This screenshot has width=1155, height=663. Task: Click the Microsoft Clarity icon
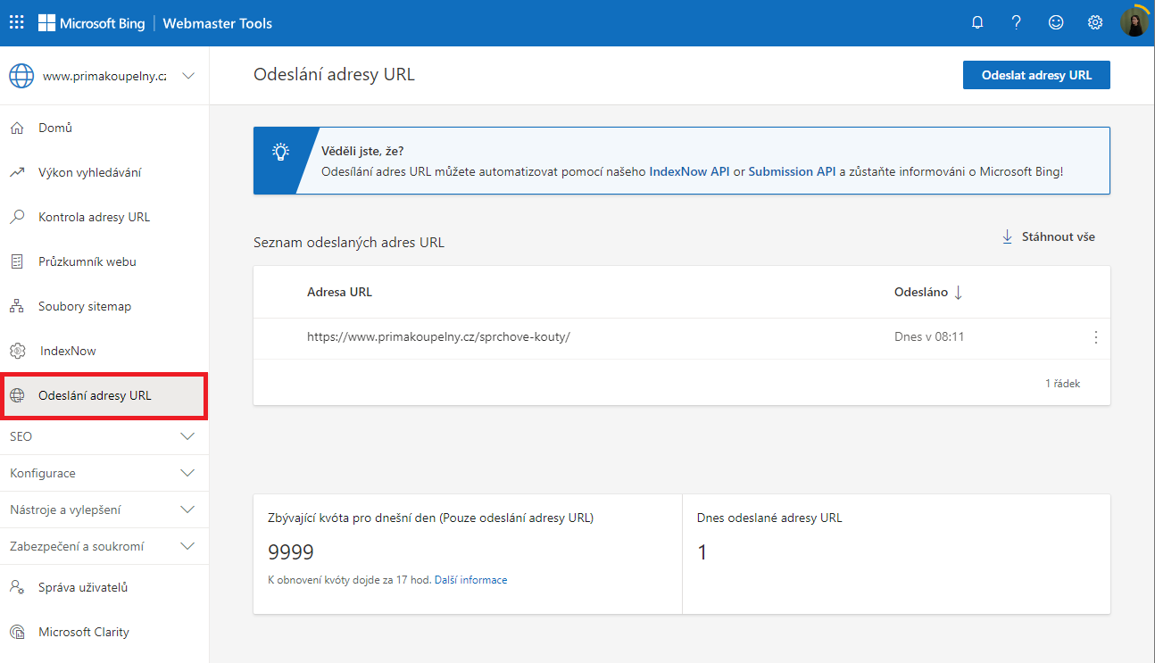pyautogui.click(x=17, y=632)
